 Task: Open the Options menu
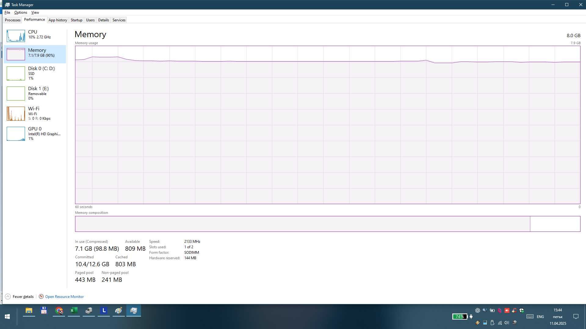pos(21,12)
